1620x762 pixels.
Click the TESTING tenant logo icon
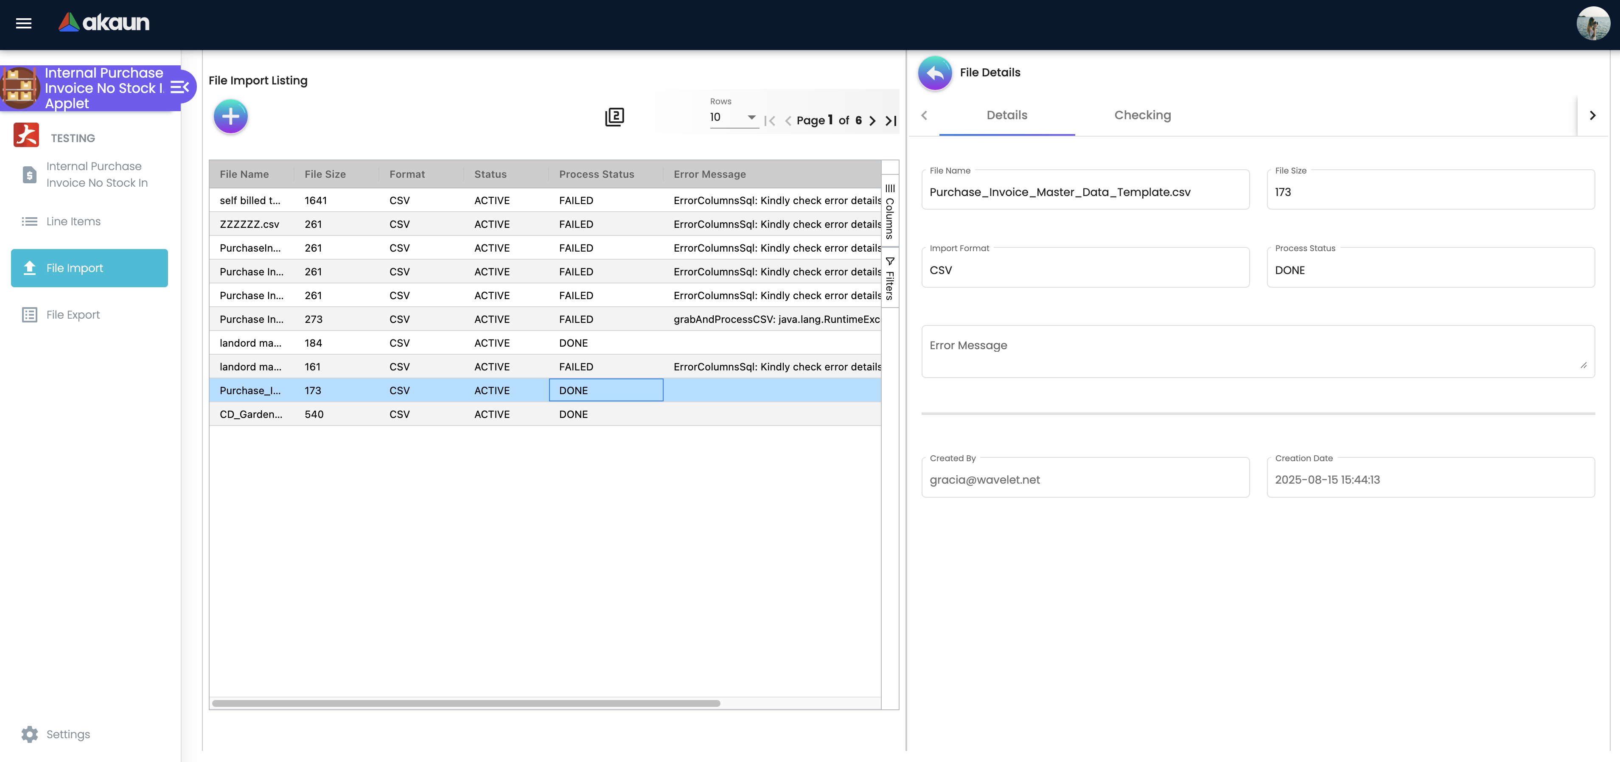tap(26, 135)
